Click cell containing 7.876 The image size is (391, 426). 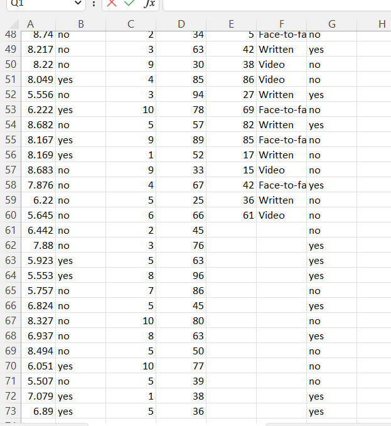click(38, 185)
